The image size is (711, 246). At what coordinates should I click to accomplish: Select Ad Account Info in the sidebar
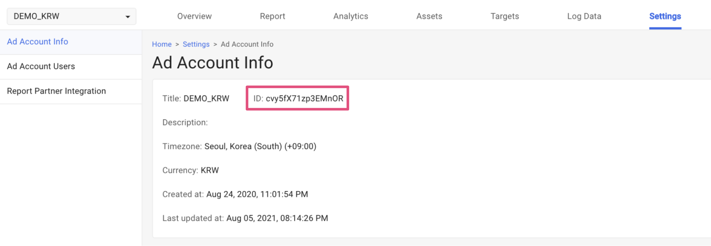click(x=37, y=42)
